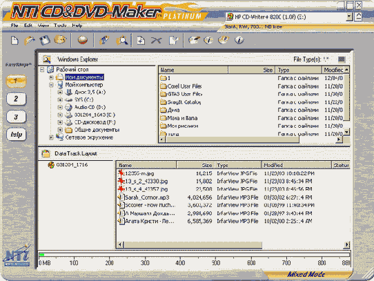Open the Tools menu

pos(60,26)
